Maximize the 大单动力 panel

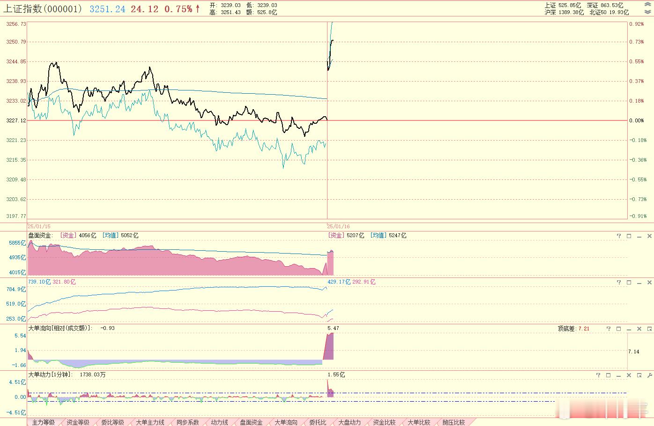[609, 375]
